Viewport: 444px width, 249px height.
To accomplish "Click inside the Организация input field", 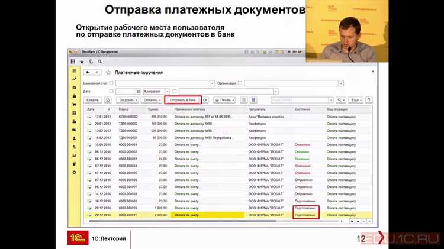I will tap(291, 83).
